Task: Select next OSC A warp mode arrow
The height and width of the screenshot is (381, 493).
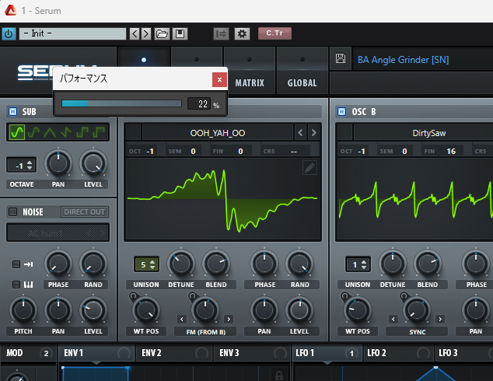Action: click(x=229, y=319)
